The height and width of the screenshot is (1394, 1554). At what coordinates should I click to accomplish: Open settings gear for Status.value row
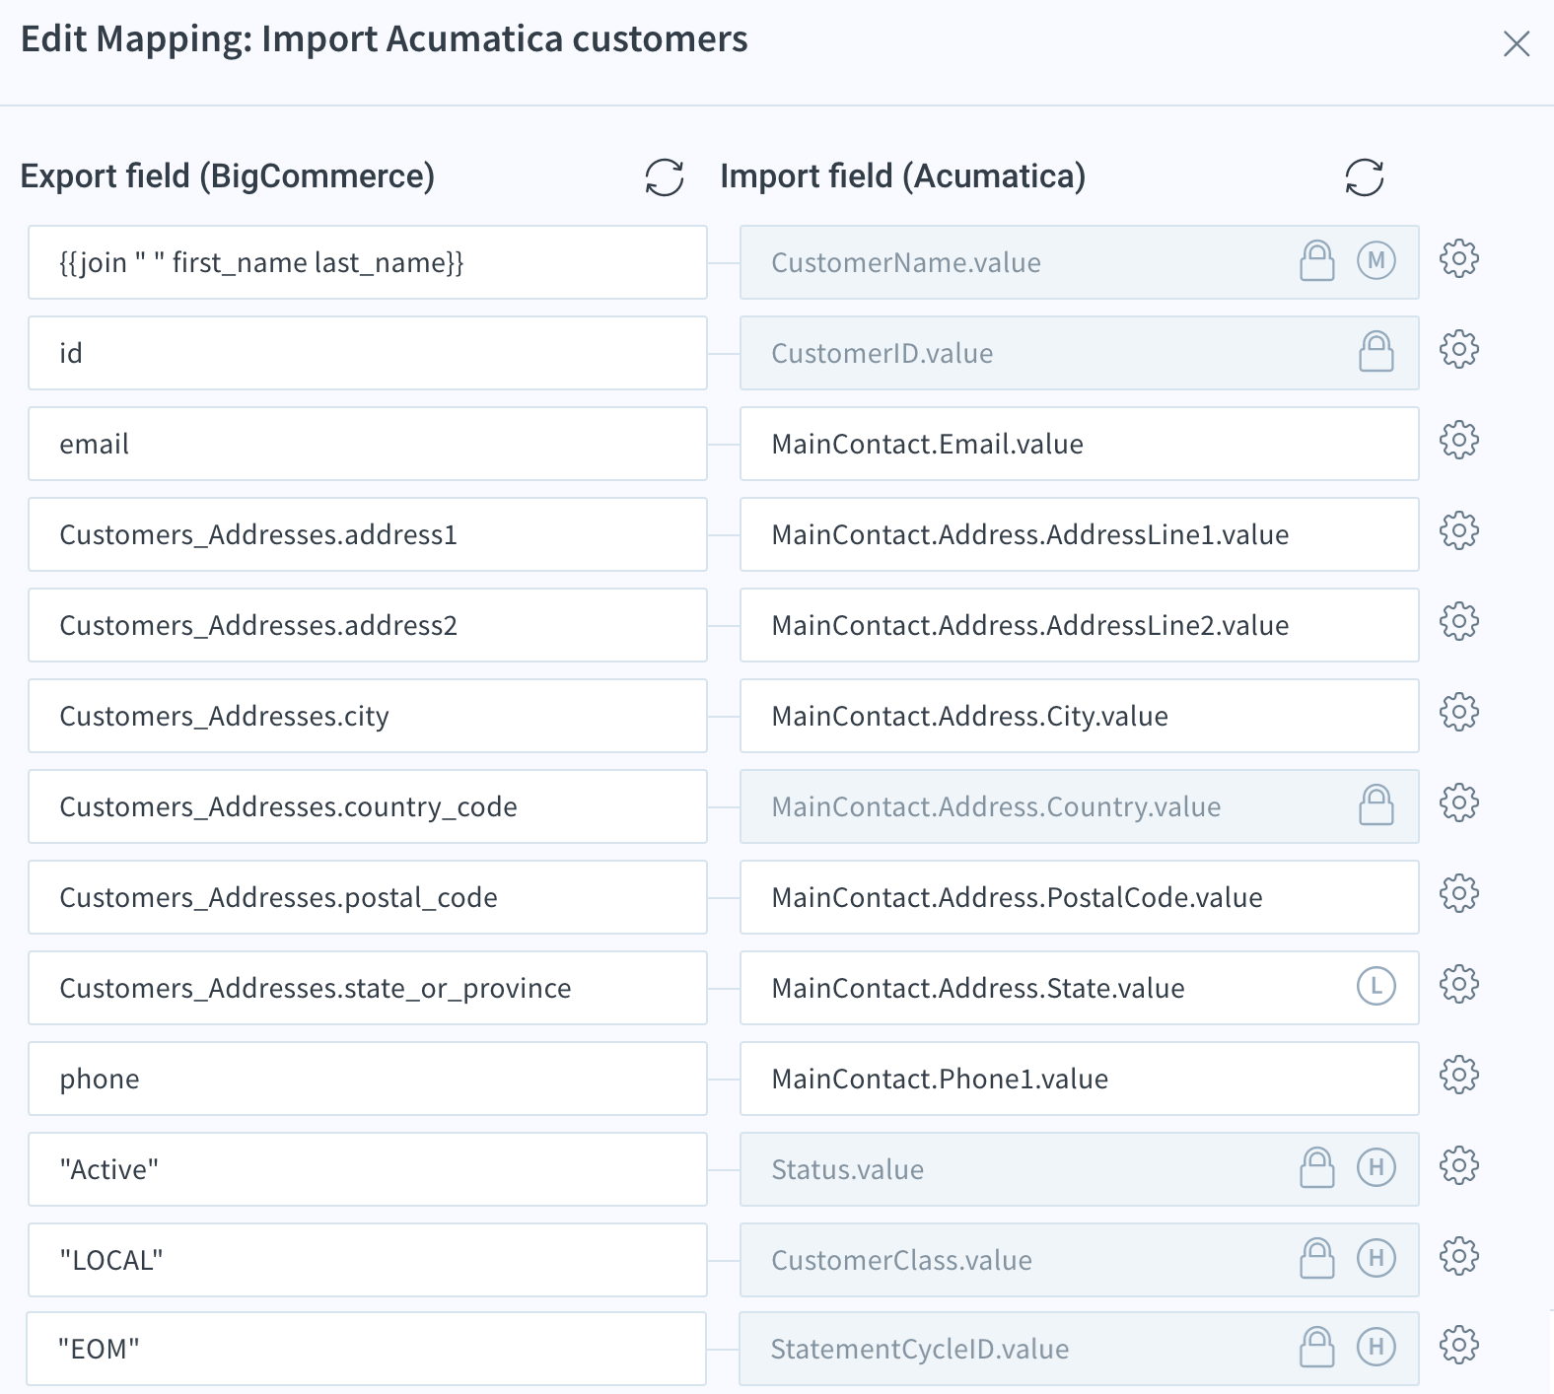pyautogui.click(x=1459, y=1165)
